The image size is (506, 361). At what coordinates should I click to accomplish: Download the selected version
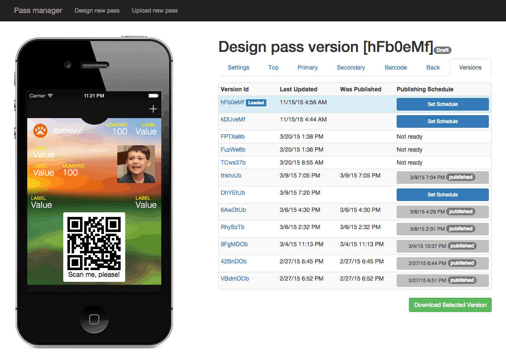click(450, 305)
